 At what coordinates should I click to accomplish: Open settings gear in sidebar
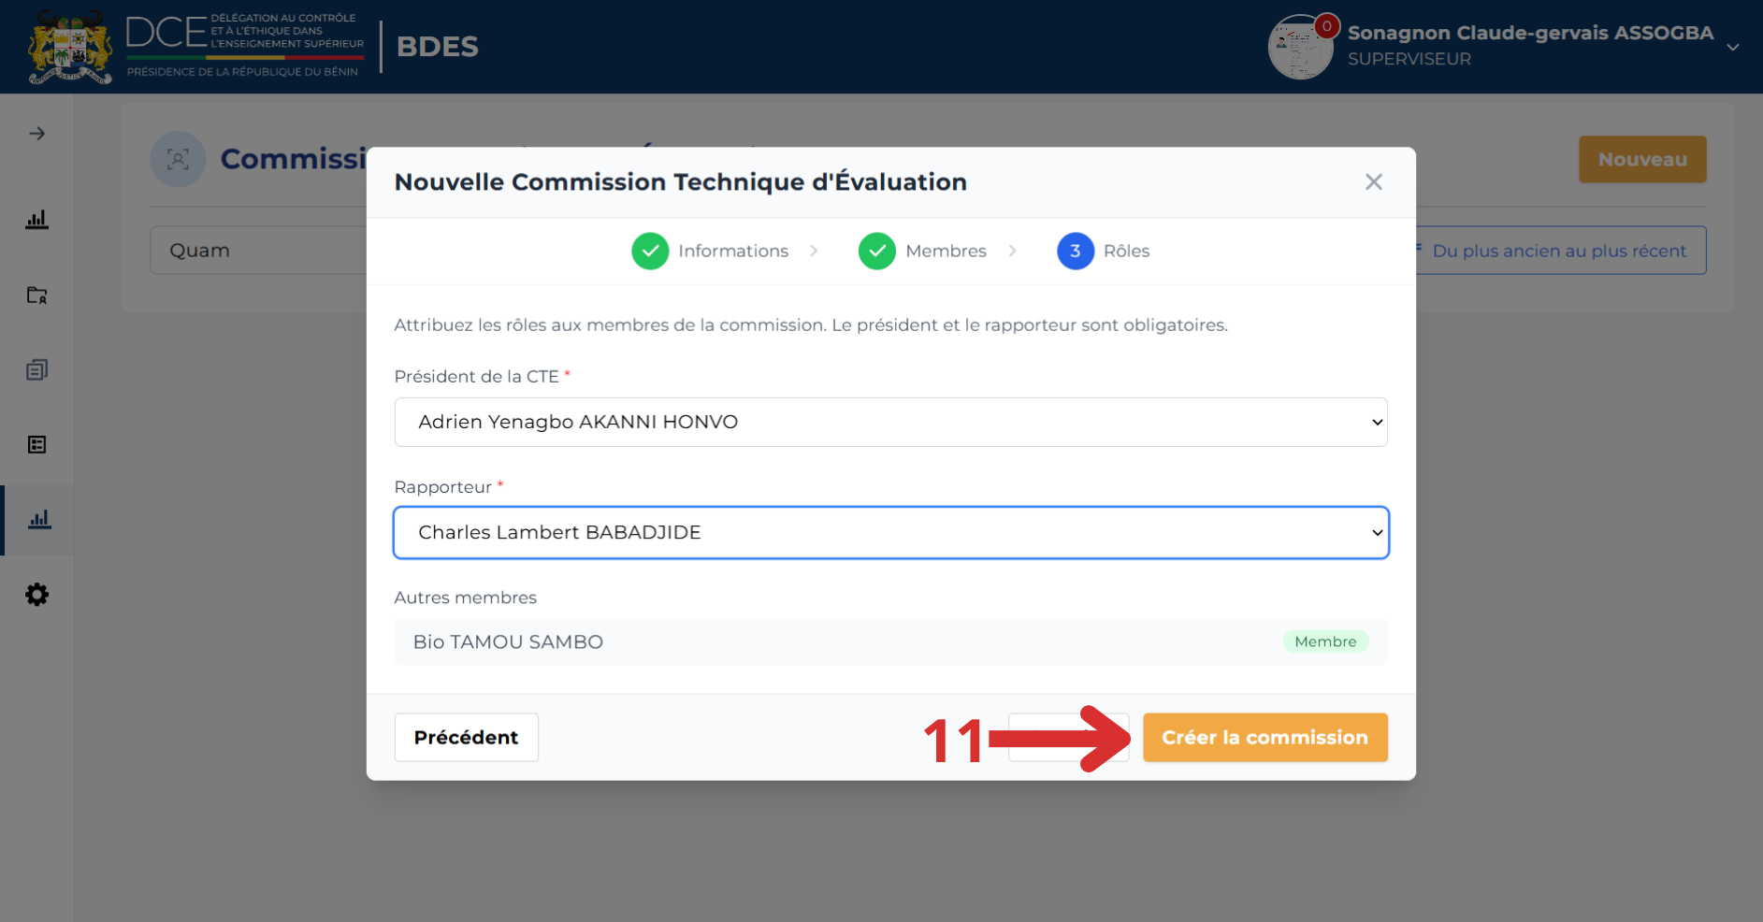pyautogui.click(x=36, y=595)
